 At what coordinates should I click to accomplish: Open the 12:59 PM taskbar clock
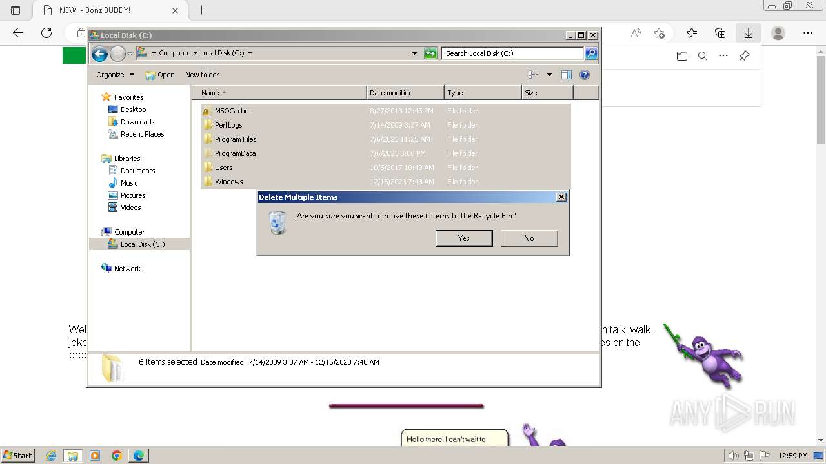[793, 456]
